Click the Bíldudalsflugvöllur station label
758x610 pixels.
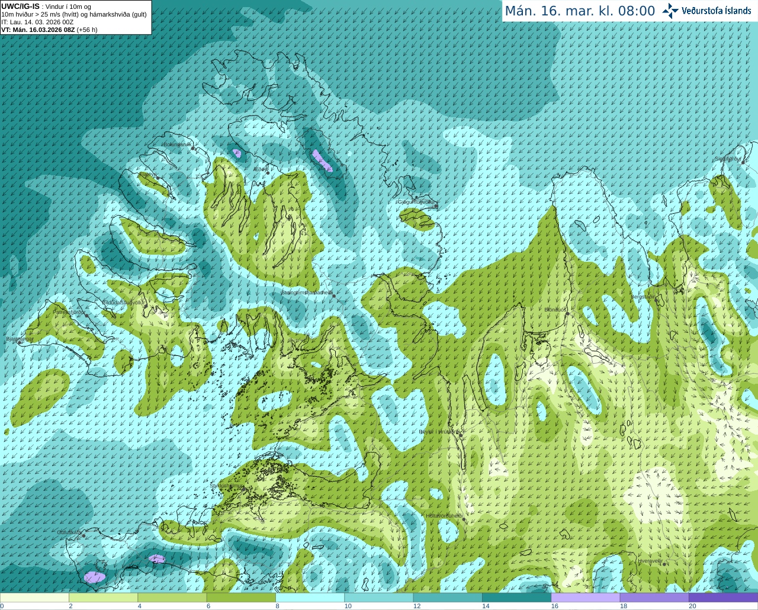pyautogui.click(x=124, y=302)
